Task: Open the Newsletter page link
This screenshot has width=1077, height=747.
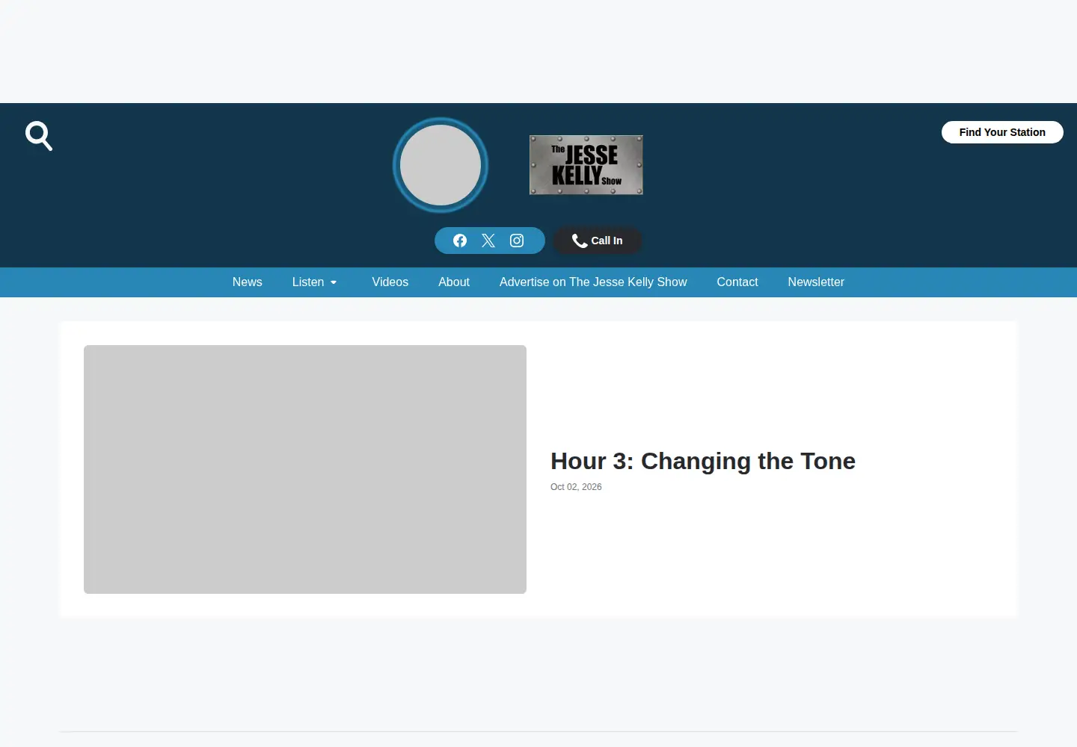Action: click(816, 282)
